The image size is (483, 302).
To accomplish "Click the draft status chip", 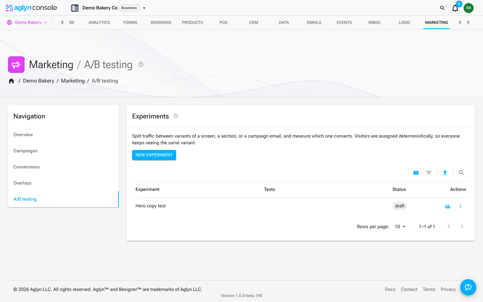I will pyautogui.click(x=399, y=206).
